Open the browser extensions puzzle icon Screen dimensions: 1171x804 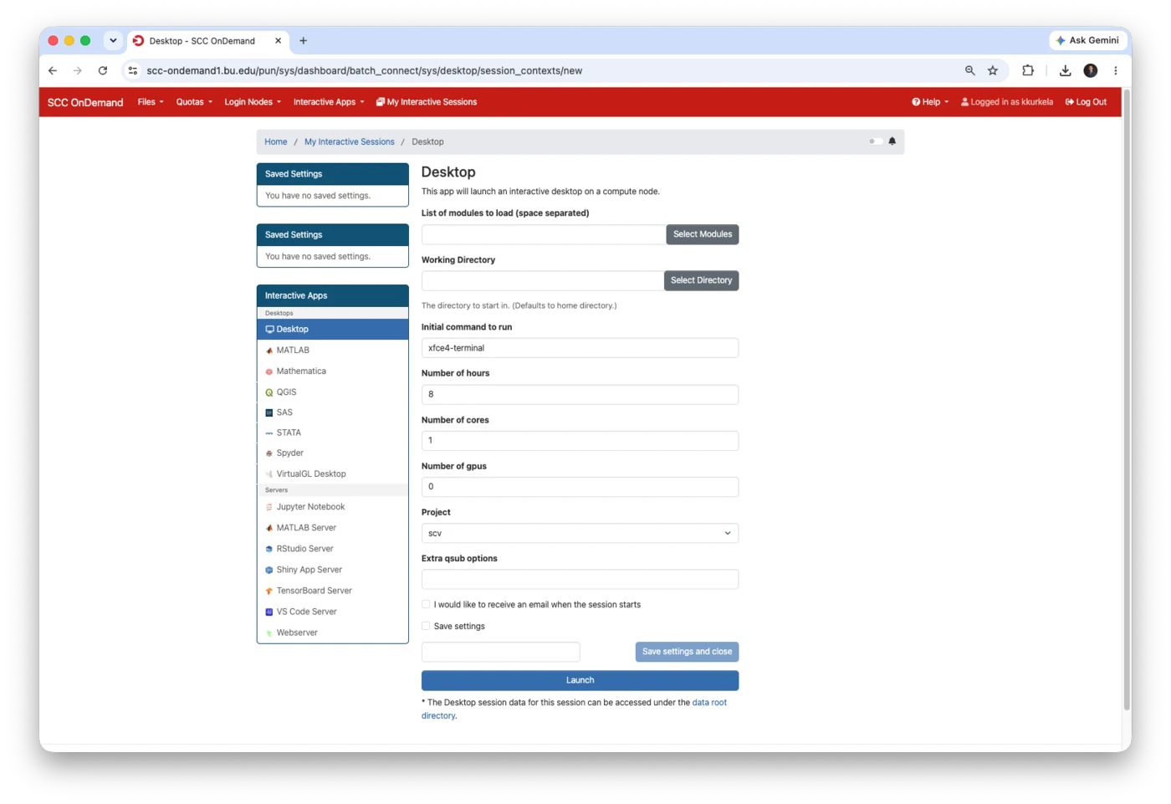[x=1028, y=71]
